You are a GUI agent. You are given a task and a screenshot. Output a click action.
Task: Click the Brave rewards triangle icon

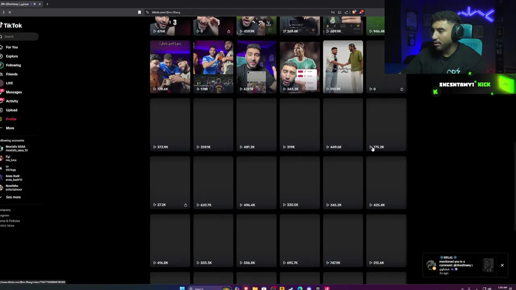click(x=361, y=12)
